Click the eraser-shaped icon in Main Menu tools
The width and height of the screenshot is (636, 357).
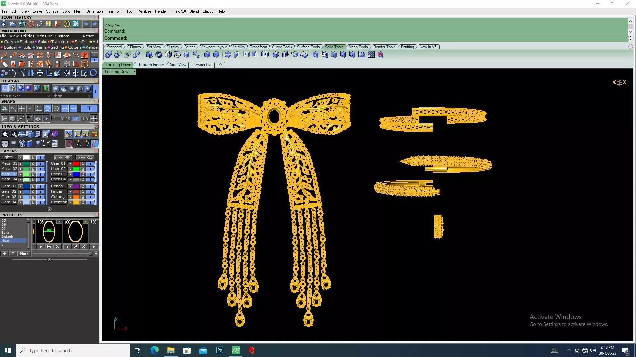point(4,64)
